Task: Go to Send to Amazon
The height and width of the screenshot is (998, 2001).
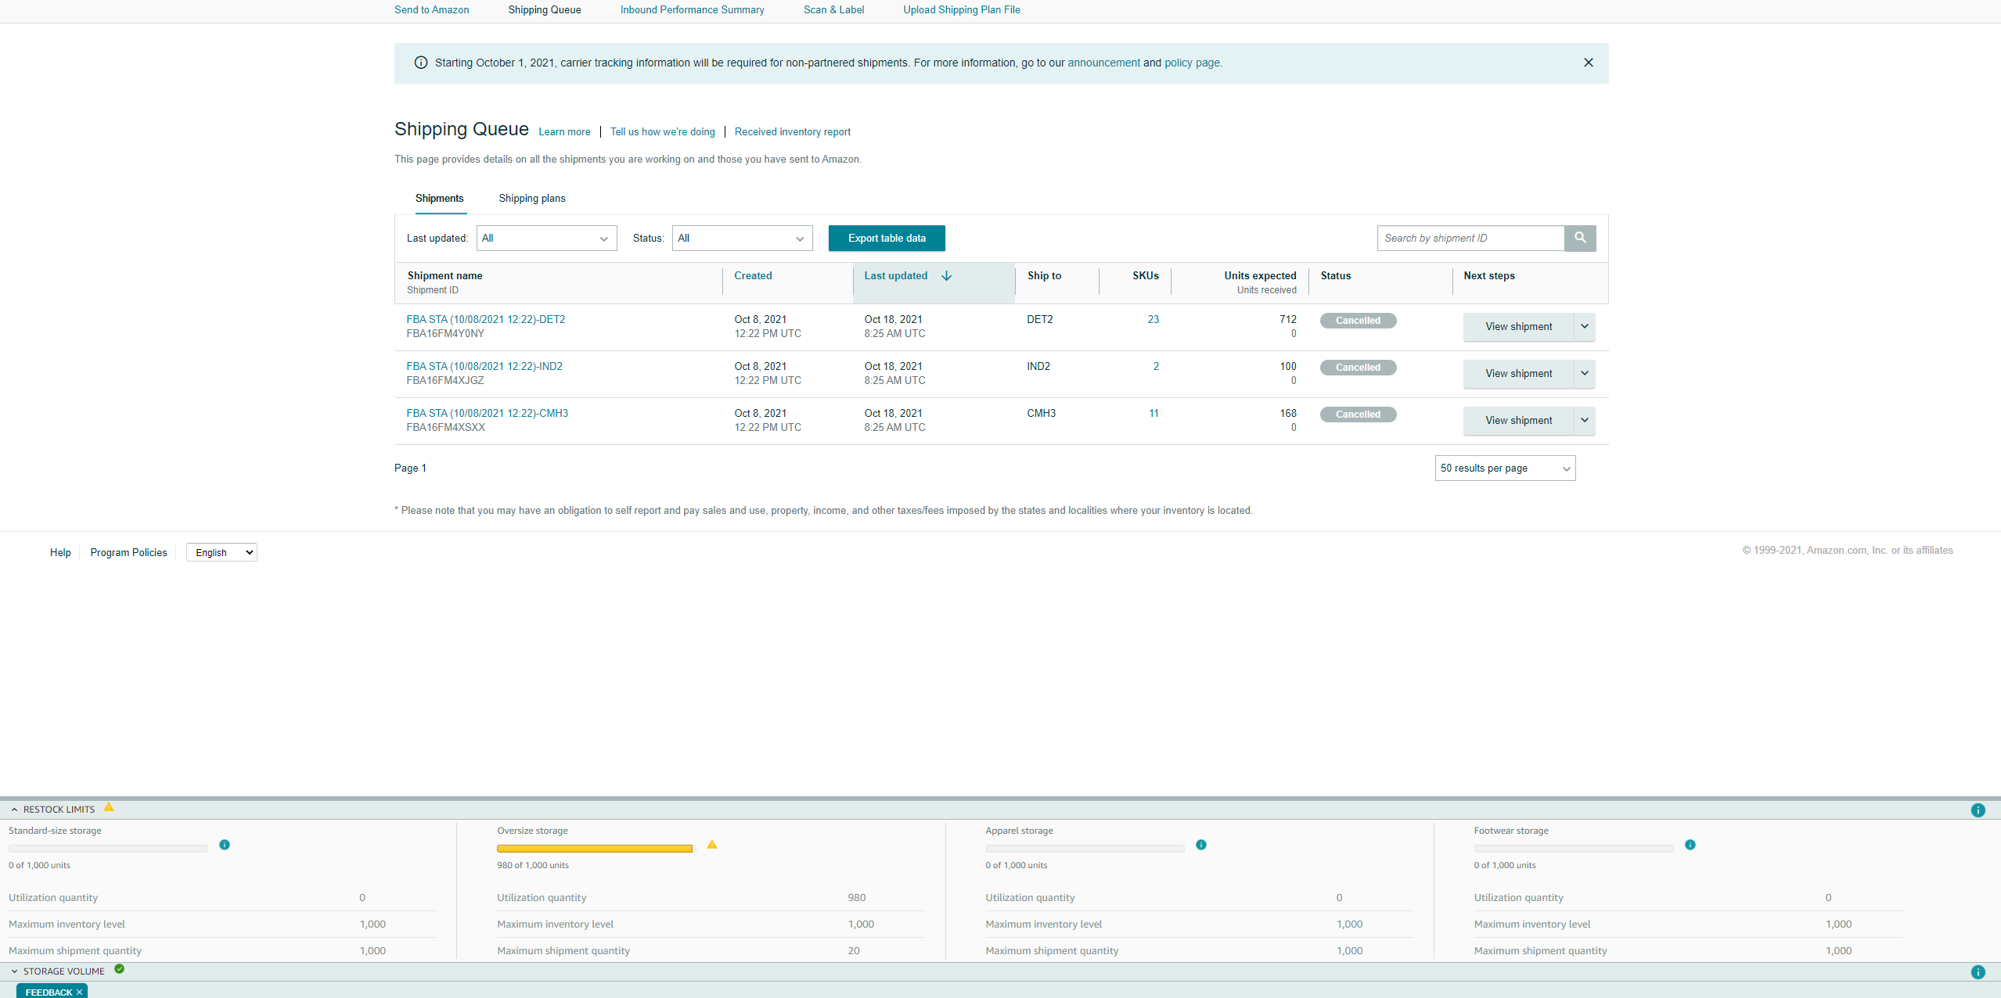Action: 432,10
